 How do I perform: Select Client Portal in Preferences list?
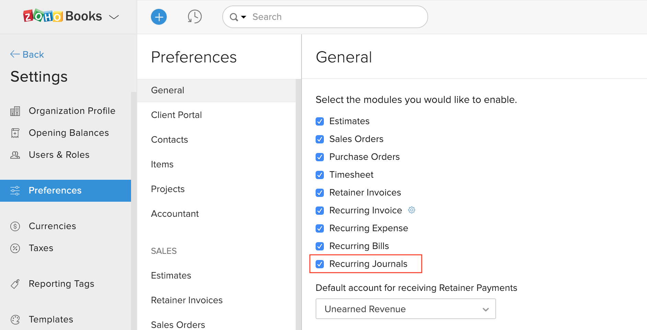click(176, 115)
